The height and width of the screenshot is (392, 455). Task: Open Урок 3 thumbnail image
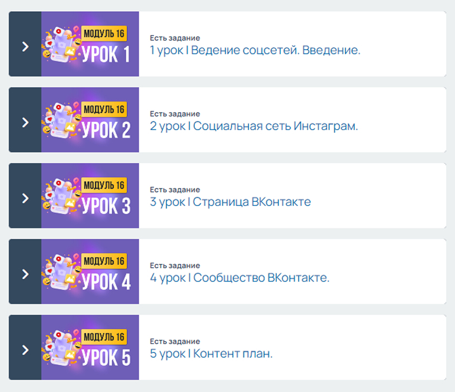pyautogui.click(x=90, y=196)
